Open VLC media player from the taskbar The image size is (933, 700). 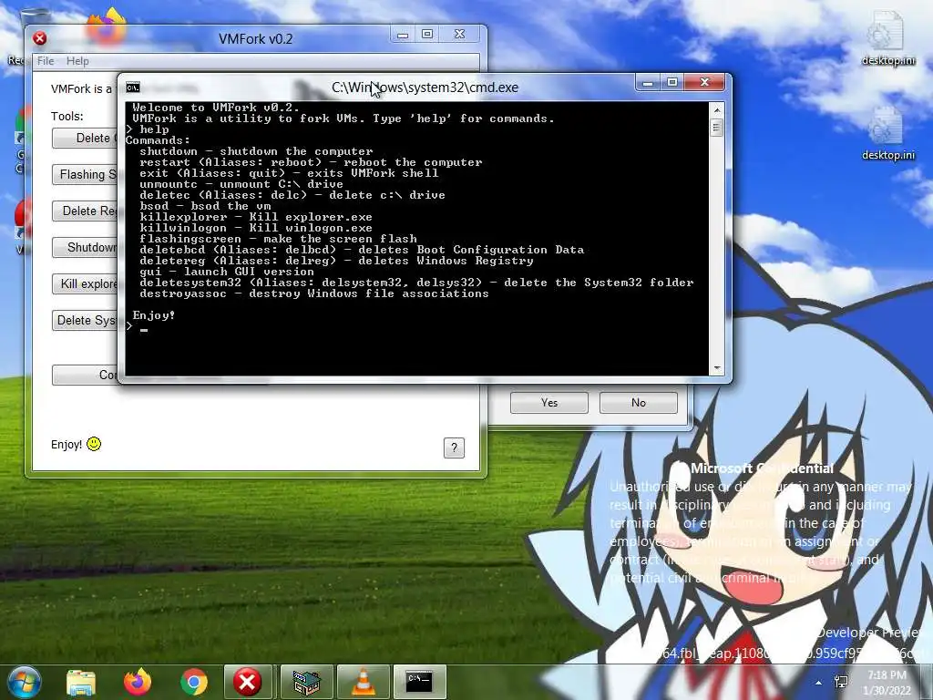coord(364,682)
